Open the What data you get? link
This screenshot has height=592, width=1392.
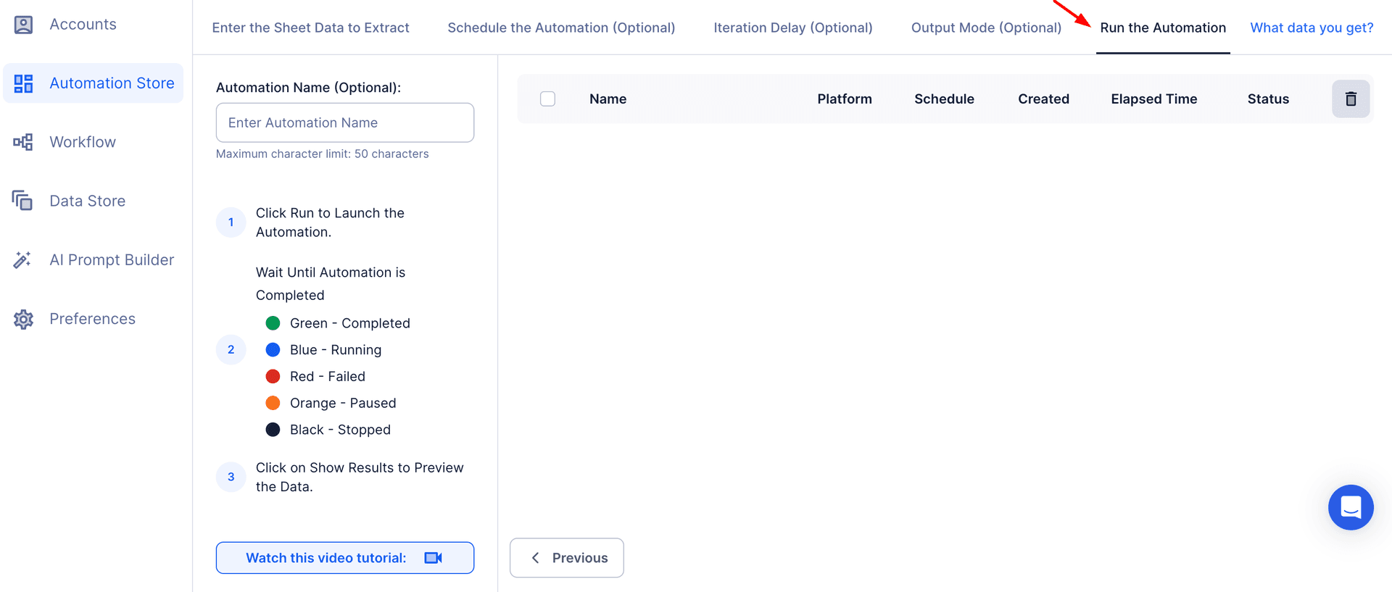pyautogui.click(x=1312, y=28)
